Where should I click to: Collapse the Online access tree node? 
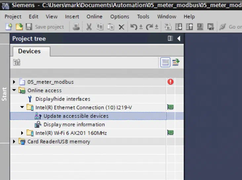[x=14, y=90]
